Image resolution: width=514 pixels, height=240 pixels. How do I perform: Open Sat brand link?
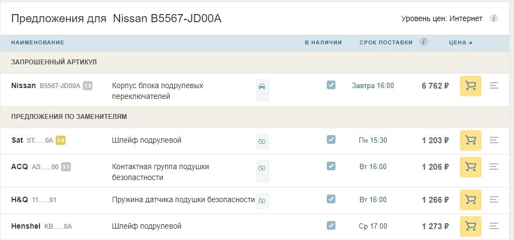click(x=17, y=141)
